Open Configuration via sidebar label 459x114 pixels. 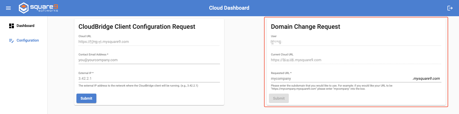27,40
